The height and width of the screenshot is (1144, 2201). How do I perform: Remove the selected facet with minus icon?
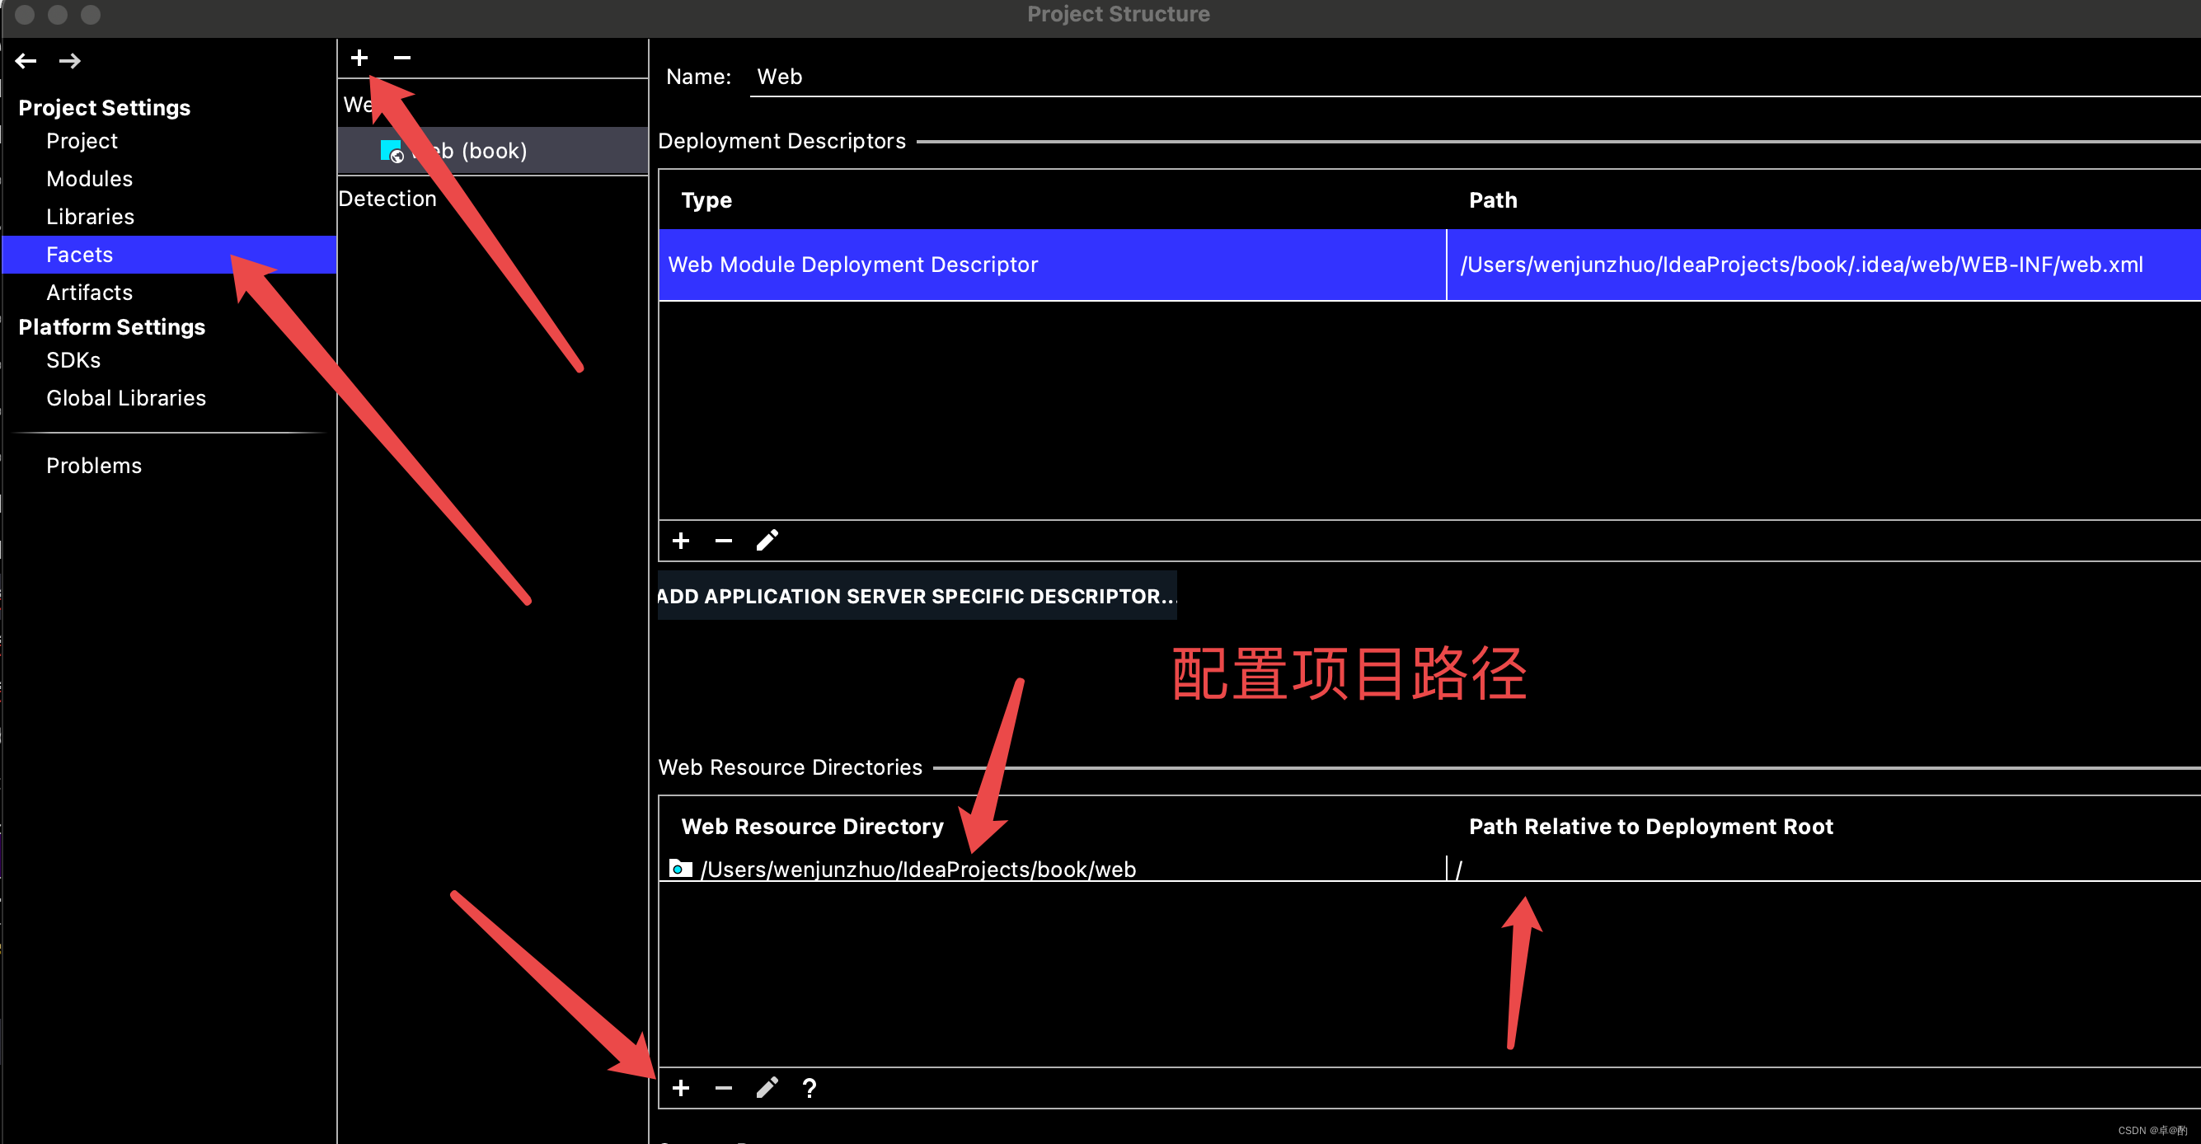401,57
